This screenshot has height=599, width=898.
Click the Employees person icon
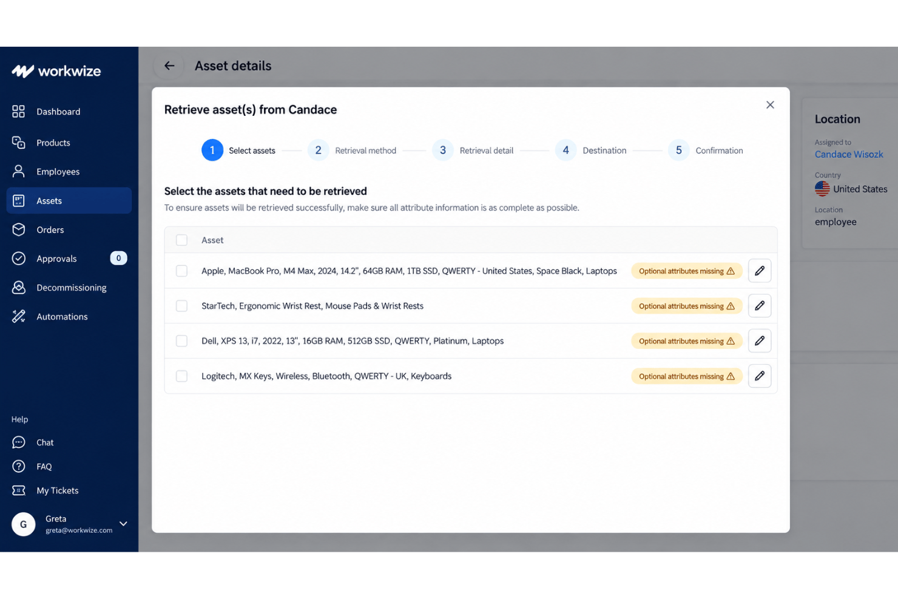(x=19, y=172)
